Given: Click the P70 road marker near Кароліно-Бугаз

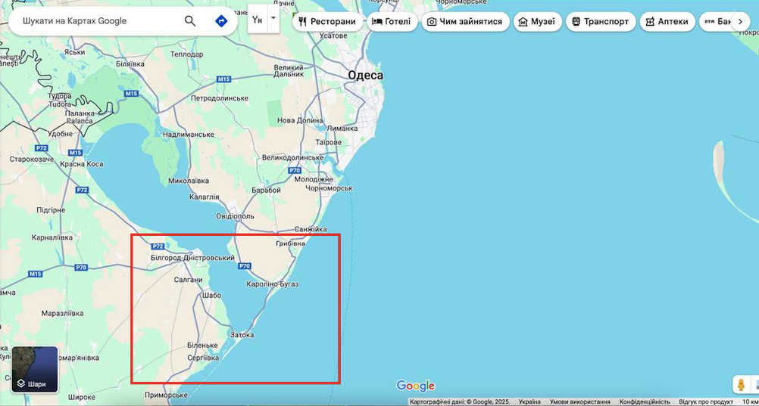Looking at the screenshot, I should pyautogui.click(x=244, y=266).
